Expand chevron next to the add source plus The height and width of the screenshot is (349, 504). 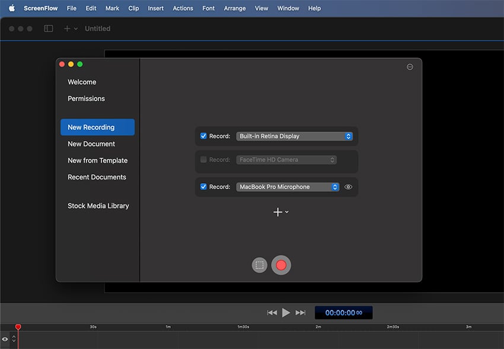click(x=287, y=212)
